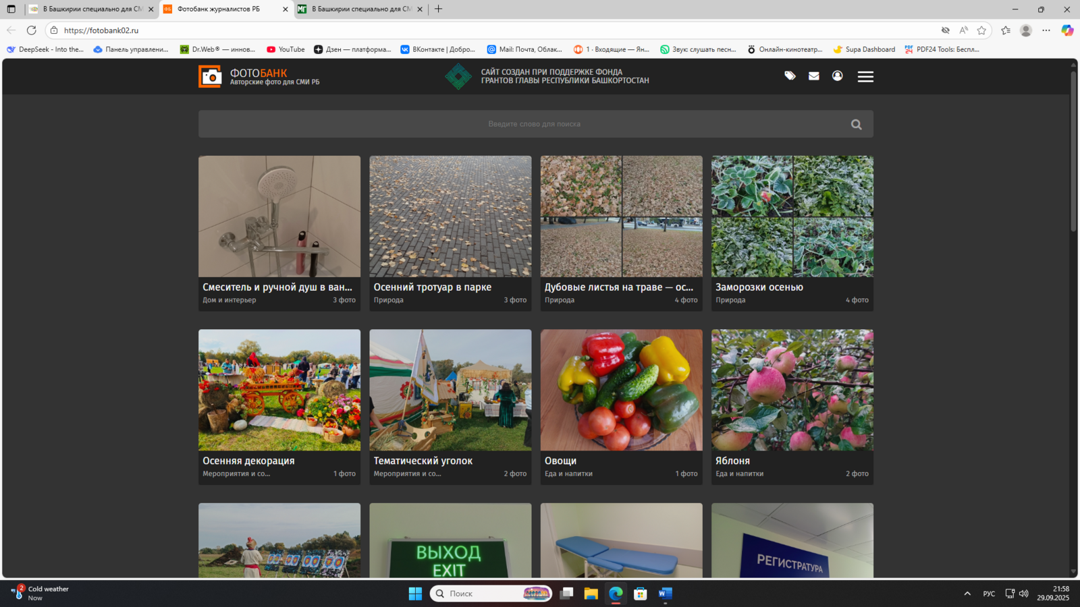Open the YouTube bookmark
Screen dimensions: 1080x607
(x=286, y=49)
